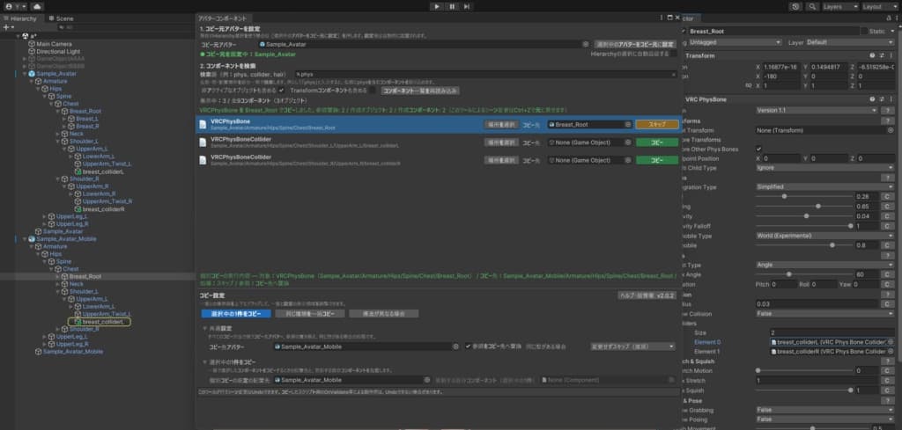Click the Breast_Root name field in Inspector
Image resolution: width=902 pixels, height=430 pixels.
(773, 31)
